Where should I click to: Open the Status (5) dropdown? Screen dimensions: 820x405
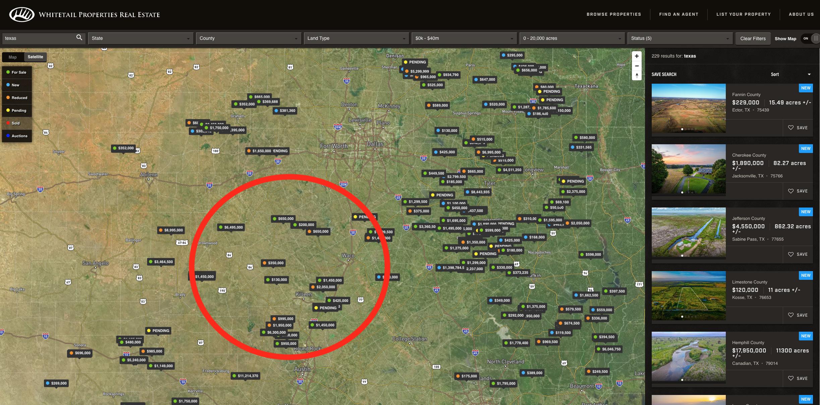(x=680, y=38)
